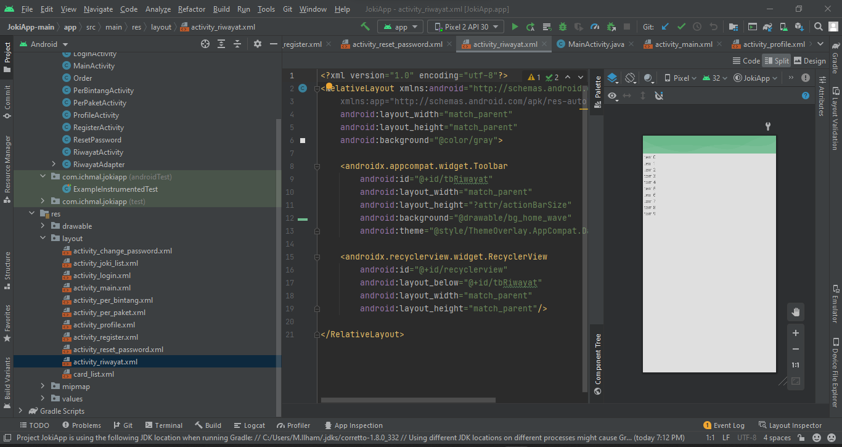Click the Make Project hammer icon

[x=366, y=27]
